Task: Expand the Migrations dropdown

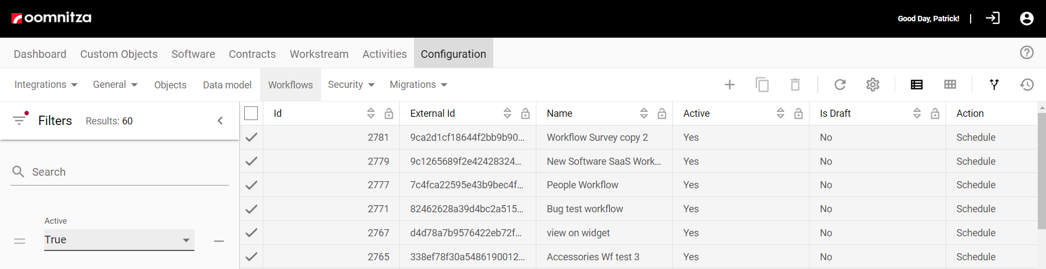Action: (418, 85)
